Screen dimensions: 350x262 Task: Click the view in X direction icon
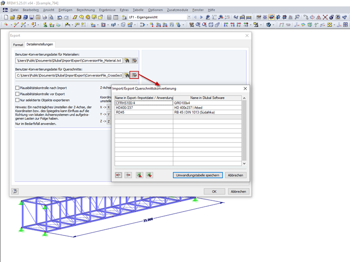tap(226, 25)
